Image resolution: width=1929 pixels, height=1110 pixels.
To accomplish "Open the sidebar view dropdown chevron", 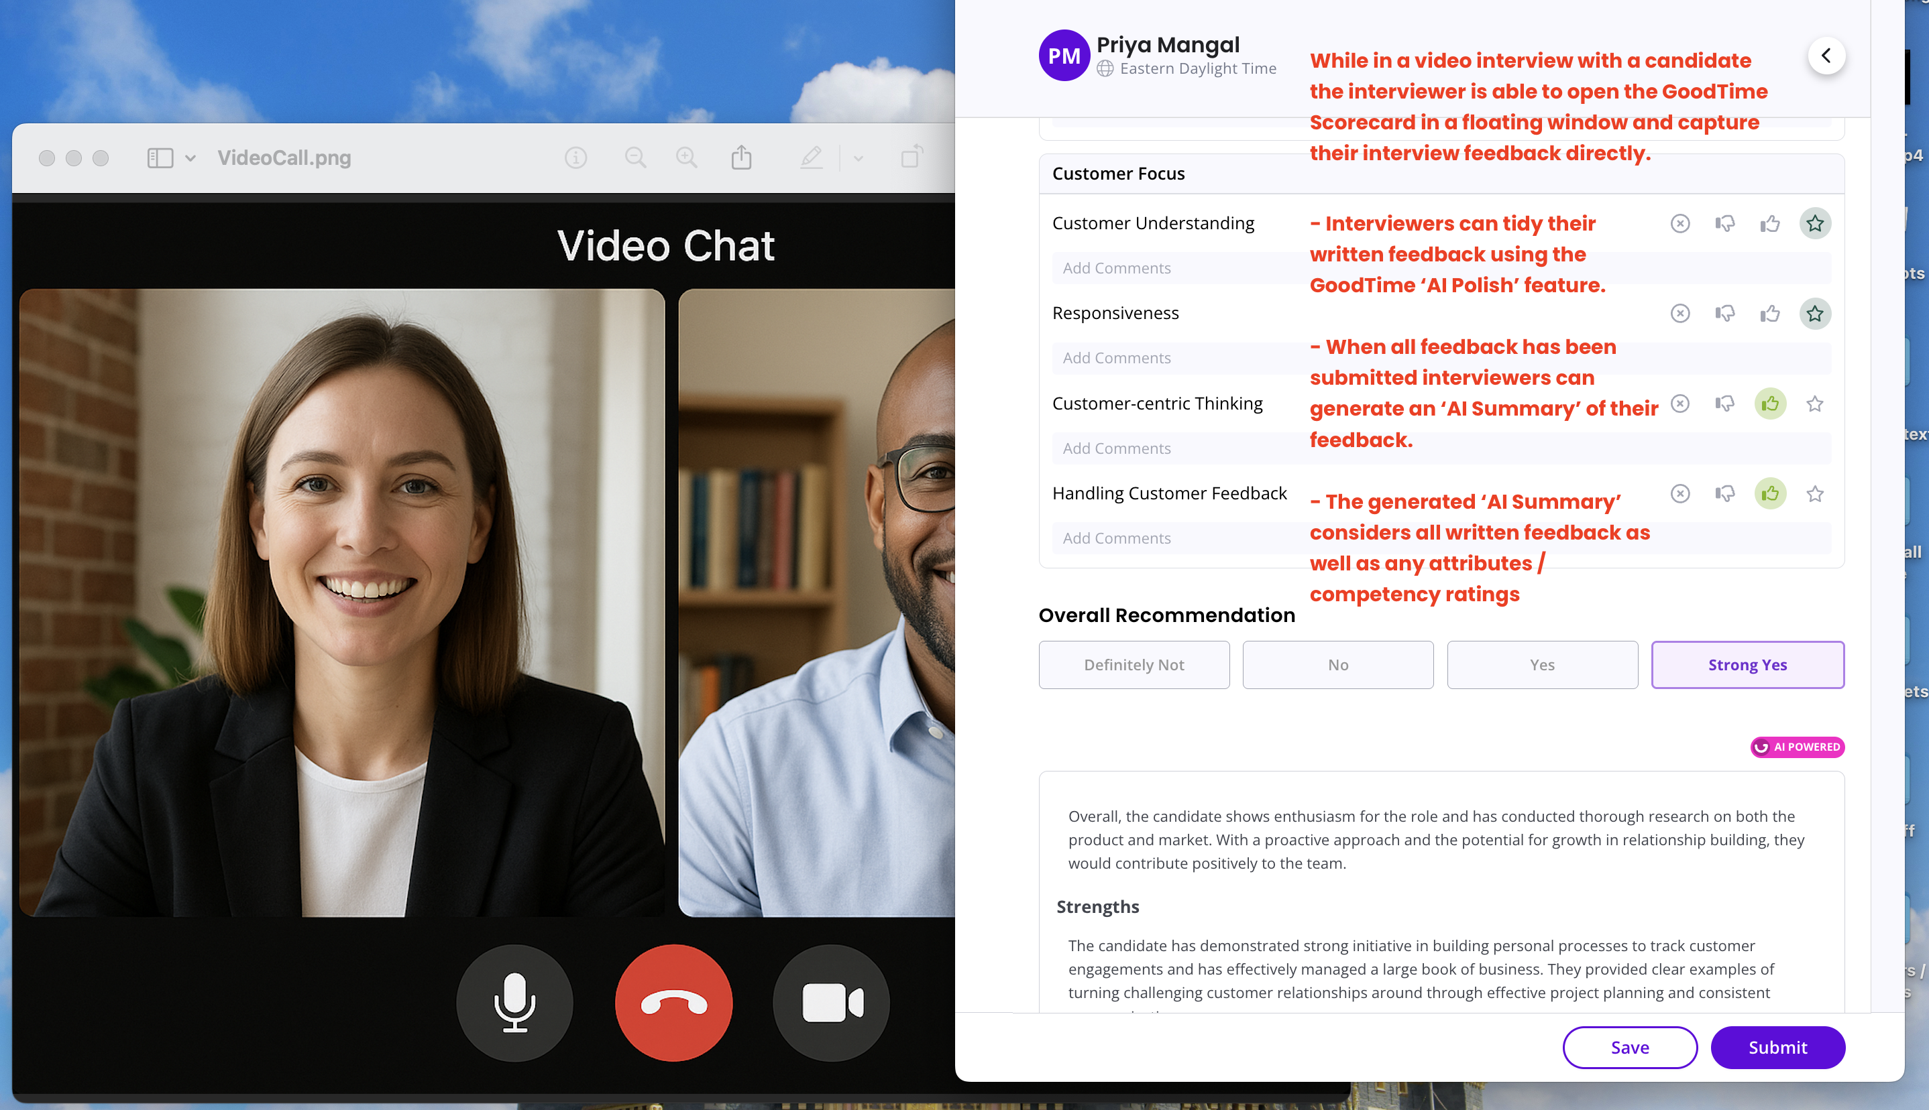I will 190,158.
